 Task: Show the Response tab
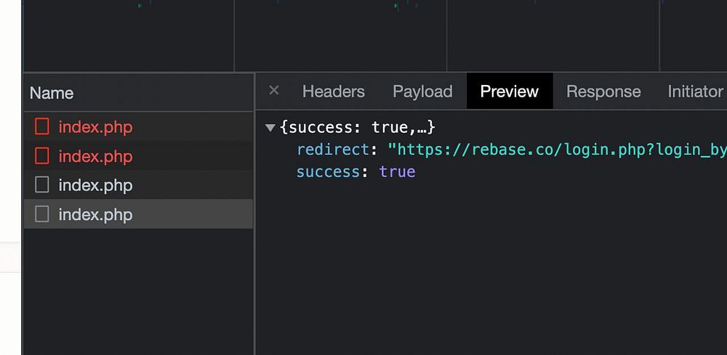click(x=603, y=91)
